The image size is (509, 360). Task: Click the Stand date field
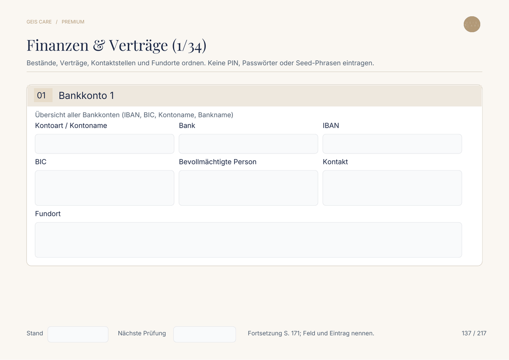[x=78, y=334]
